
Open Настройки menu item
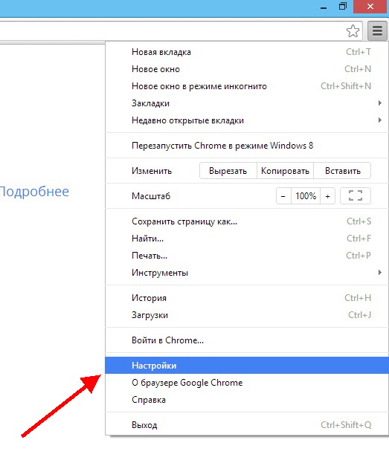point(247,366)
